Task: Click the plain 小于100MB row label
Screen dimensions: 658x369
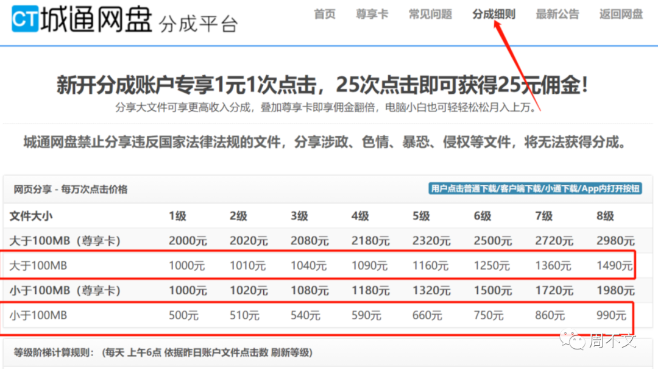Action: [38, 315]
